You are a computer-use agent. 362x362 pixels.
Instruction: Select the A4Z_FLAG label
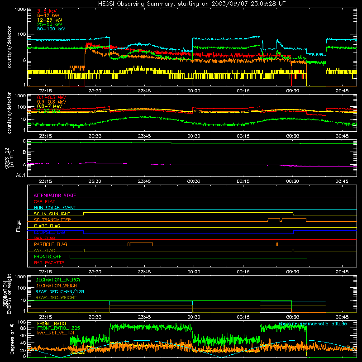click(44, 250)
